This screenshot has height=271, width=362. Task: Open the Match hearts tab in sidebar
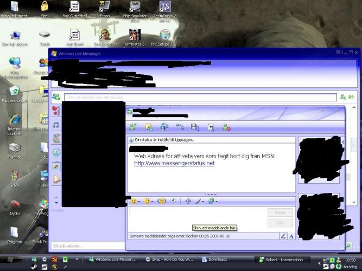(x=56, y=111)
